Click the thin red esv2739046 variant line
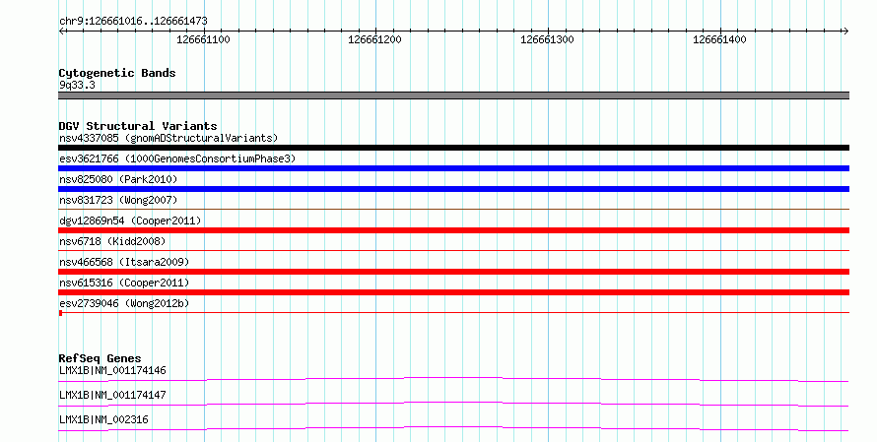The height and width of the screenshot is (442, 877). [x=453, y=313]
